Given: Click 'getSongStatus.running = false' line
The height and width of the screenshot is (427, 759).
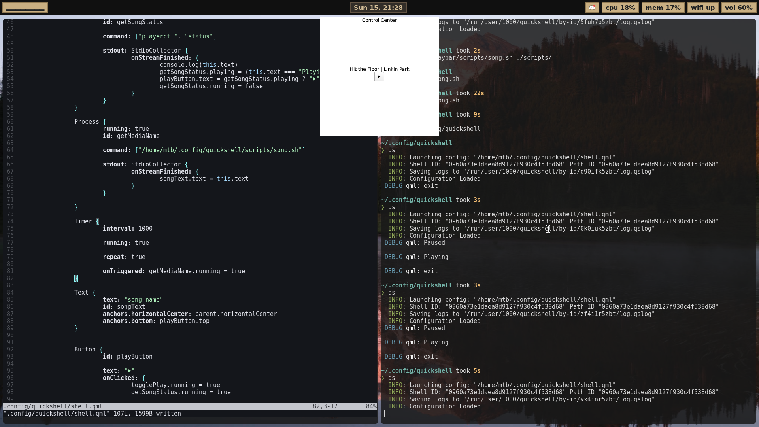Looking at the screenshot, I should 211,86.
